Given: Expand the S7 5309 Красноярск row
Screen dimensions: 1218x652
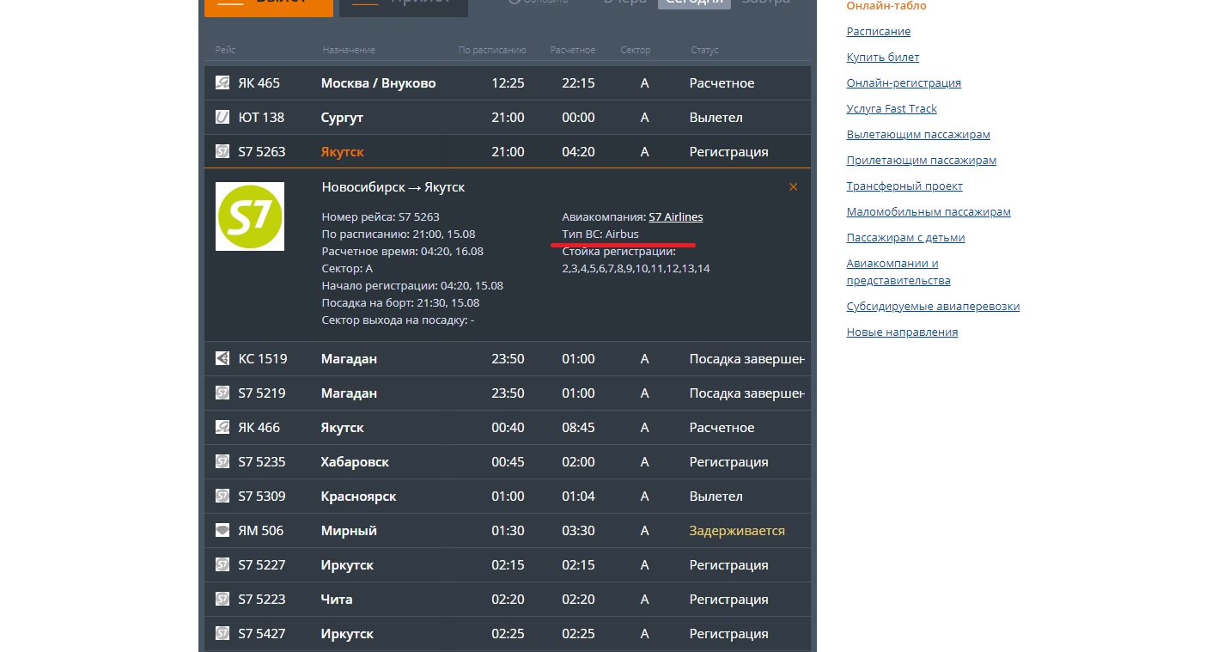Looking at the screenshot, I should pyautogui.click(x=508, y=497).
